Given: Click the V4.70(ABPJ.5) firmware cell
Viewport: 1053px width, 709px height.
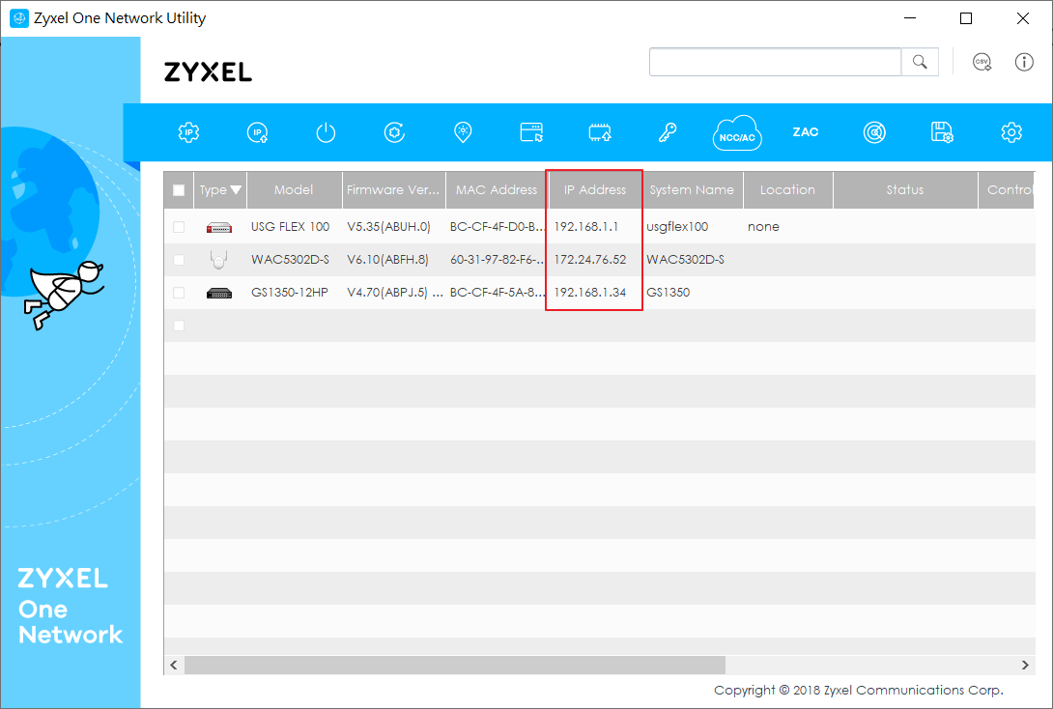Looking at the screenshot, I should (395, 293).
